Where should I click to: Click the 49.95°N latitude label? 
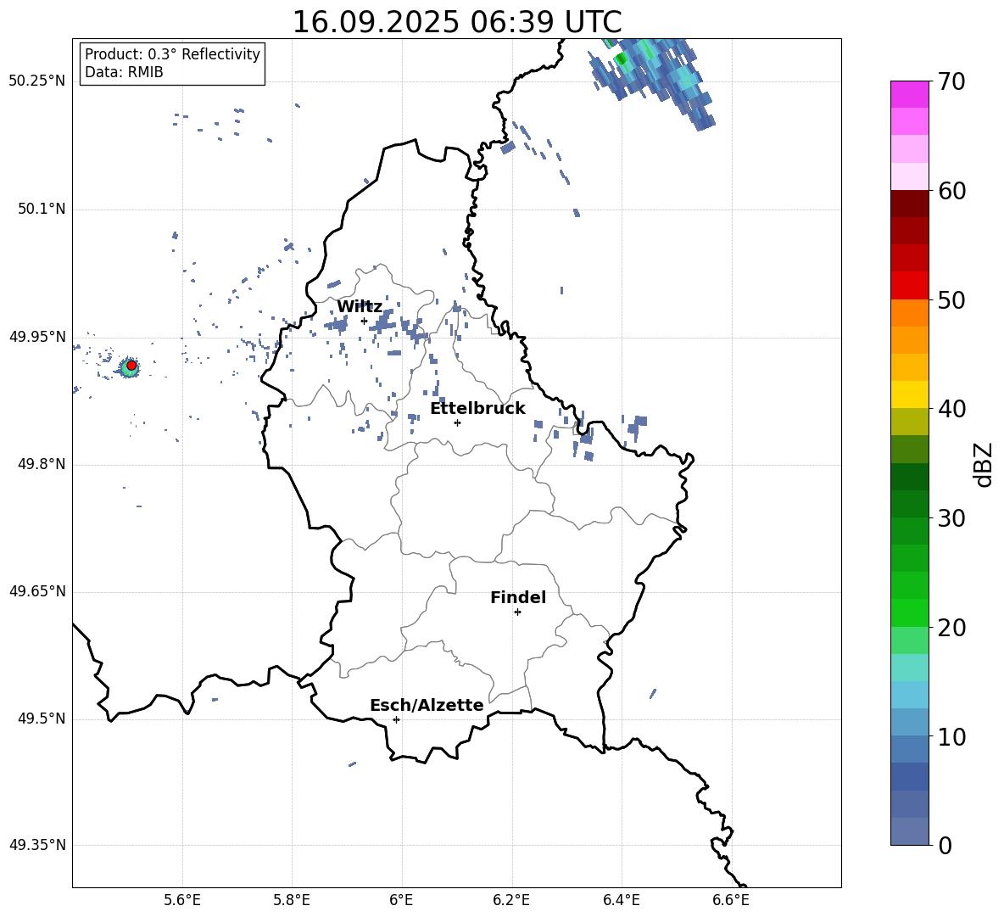[37, 337]
